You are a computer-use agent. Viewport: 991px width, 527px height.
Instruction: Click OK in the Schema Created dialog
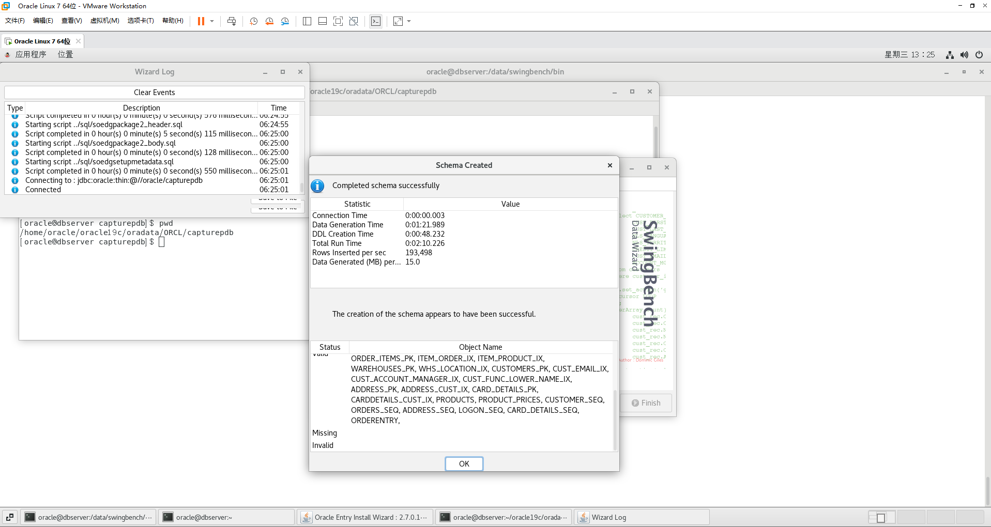(x=464, y=464)
